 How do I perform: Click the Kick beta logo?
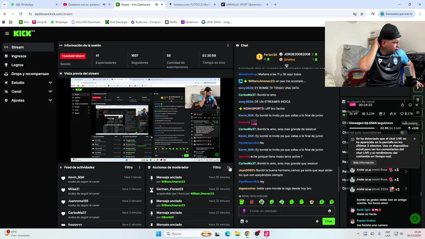pyautogui.click(x=24, y=33)
